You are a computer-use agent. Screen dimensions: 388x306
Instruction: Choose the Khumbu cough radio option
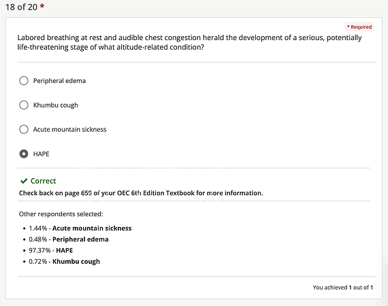(24, 105)
